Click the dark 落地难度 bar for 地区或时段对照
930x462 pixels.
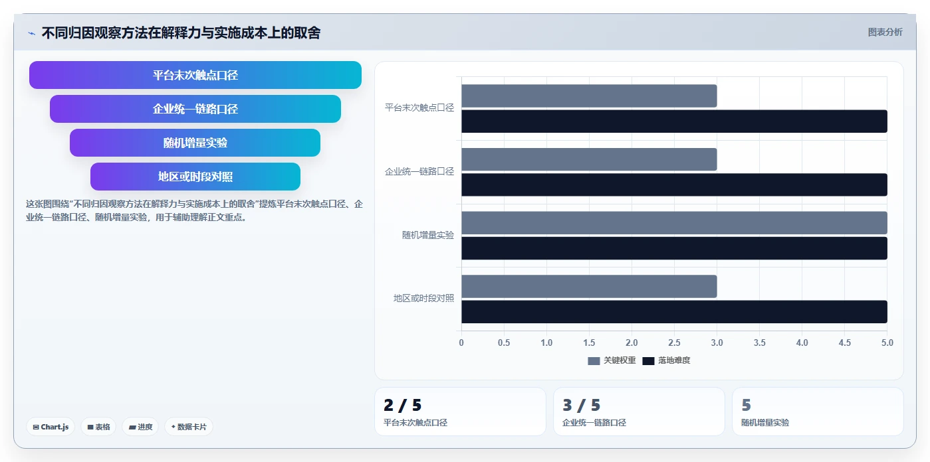[674, 312]
